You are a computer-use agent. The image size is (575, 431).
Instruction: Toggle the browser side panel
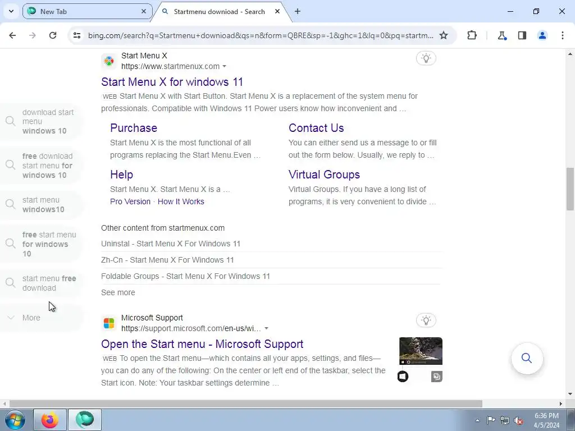tap(522, 35)
